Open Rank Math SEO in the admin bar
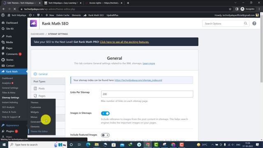This screenshot has height=148, width=263. click(94, 15)
